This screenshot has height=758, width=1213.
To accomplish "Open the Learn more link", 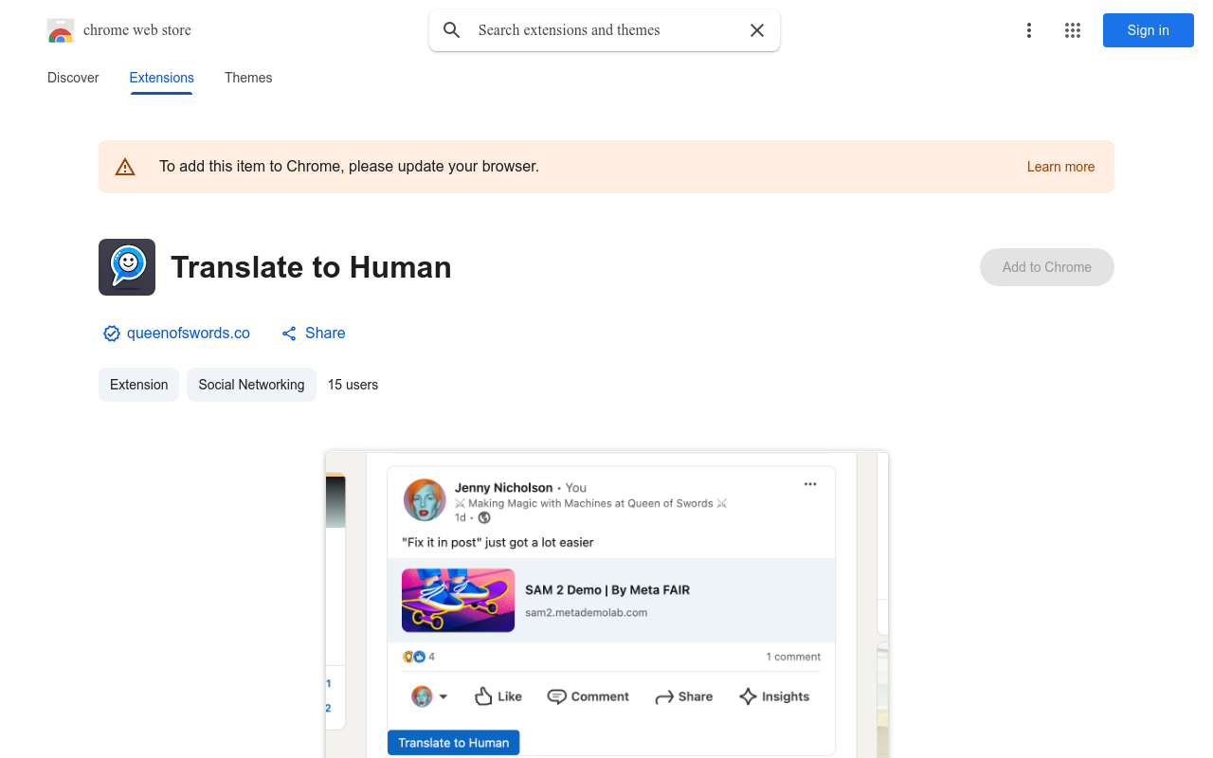I will 1060,167.
